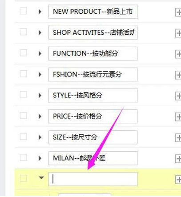
Task: Add subcategory to PRICE row
Action: pos(178,117)
